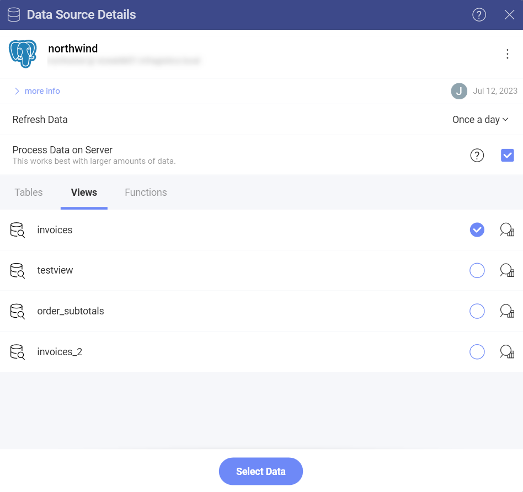Switch to the Functions tab
The height and width of the screenshot is (492, 523).
pos(146,192)
